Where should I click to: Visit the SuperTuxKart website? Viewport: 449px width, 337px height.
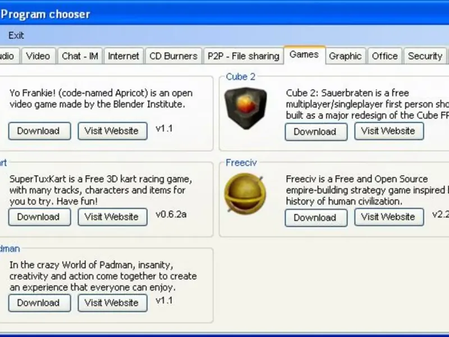[x=113, y=217]
